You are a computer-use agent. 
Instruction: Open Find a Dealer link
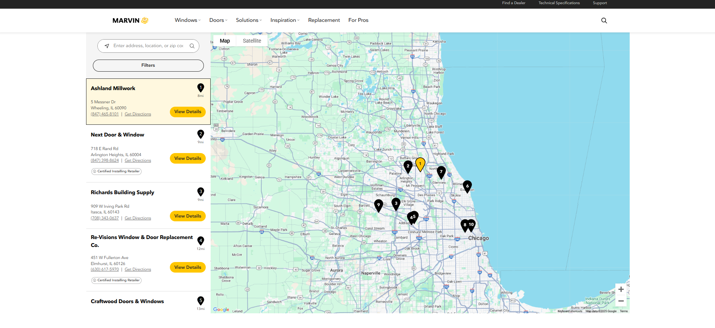click(514, 3)
